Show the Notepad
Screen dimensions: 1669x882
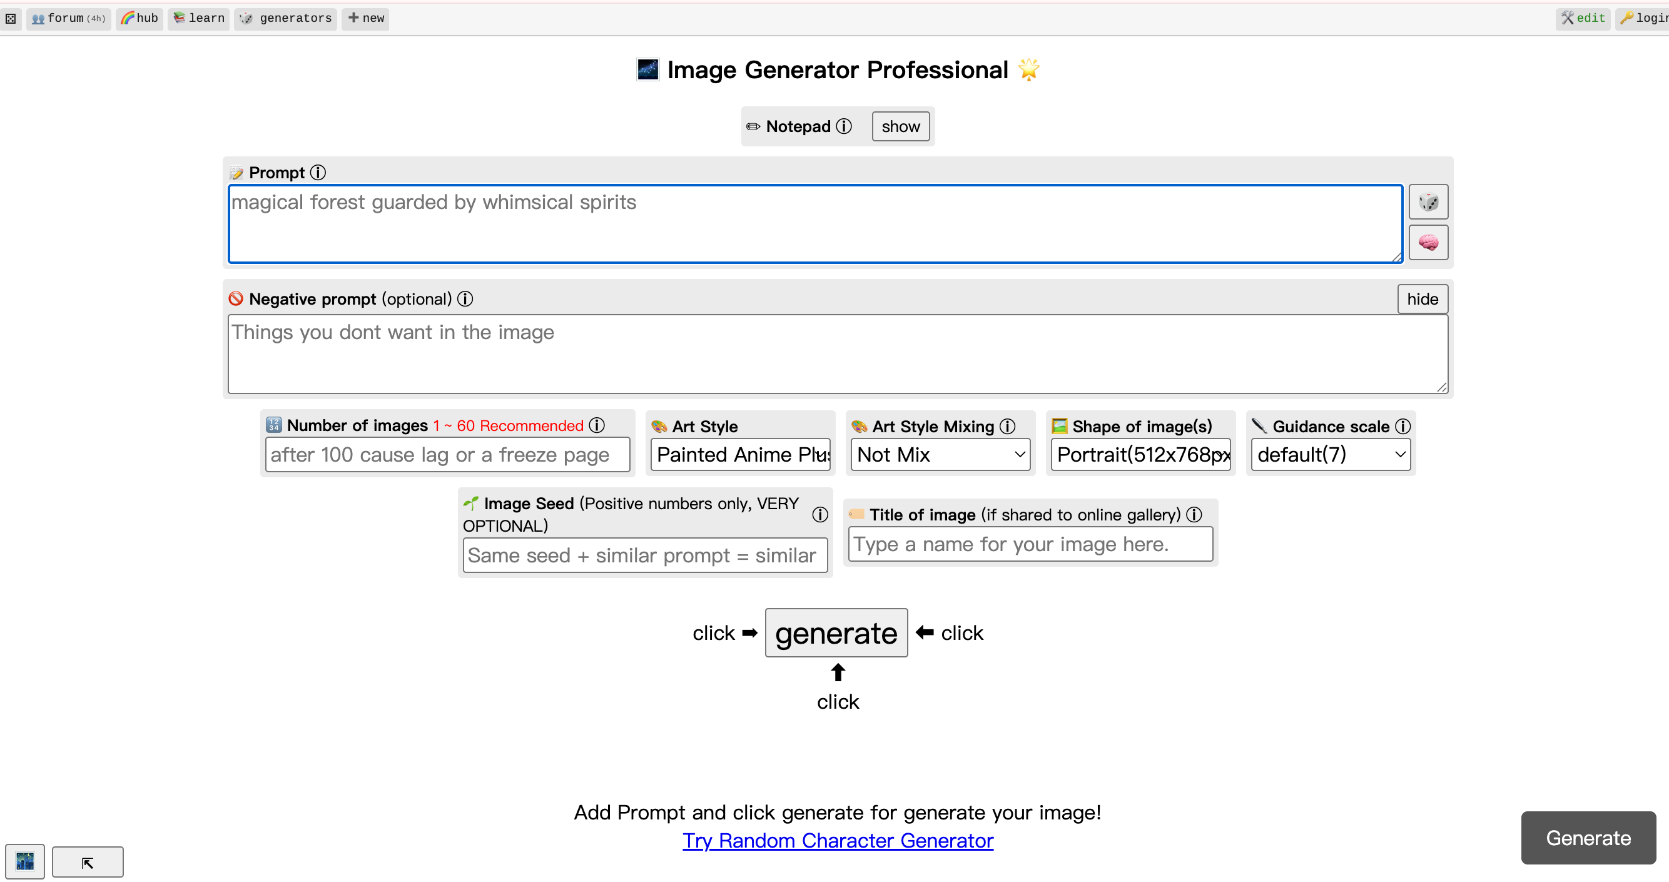(900, 126)
